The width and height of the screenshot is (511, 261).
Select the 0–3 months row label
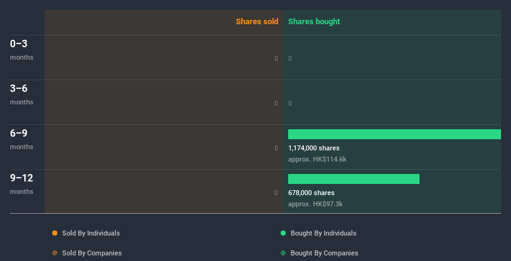tap(21, 50)
